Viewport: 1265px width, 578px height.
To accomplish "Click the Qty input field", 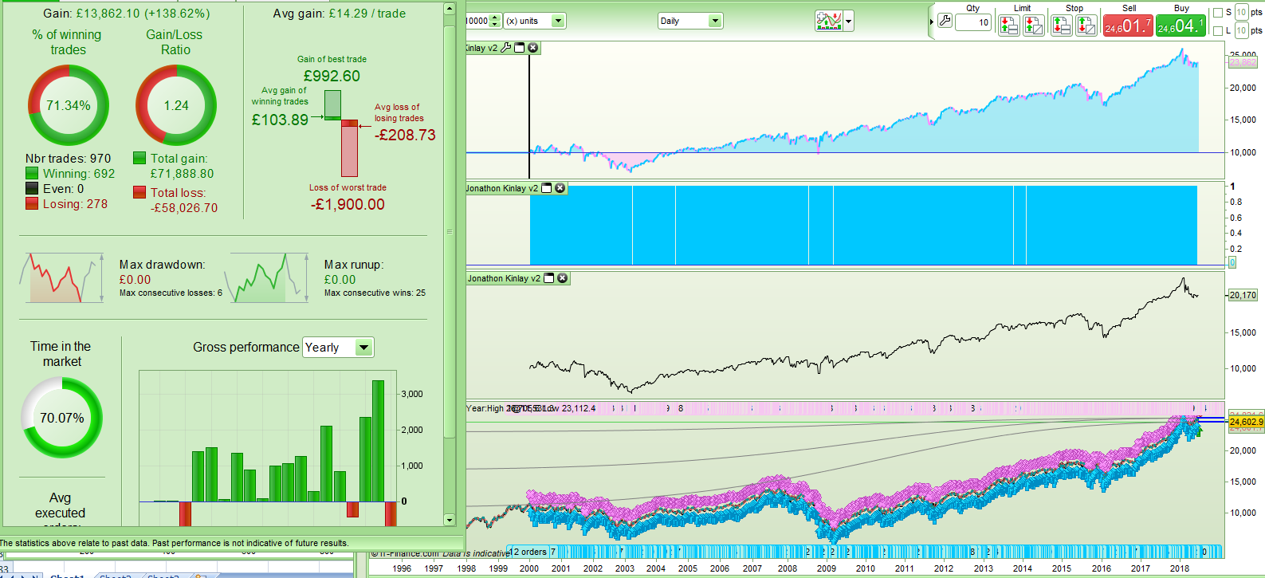I will click(973, 22).
